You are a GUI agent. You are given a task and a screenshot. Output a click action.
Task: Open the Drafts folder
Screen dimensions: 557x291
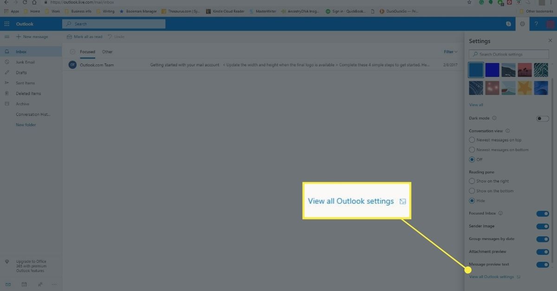tap(31, 72)
